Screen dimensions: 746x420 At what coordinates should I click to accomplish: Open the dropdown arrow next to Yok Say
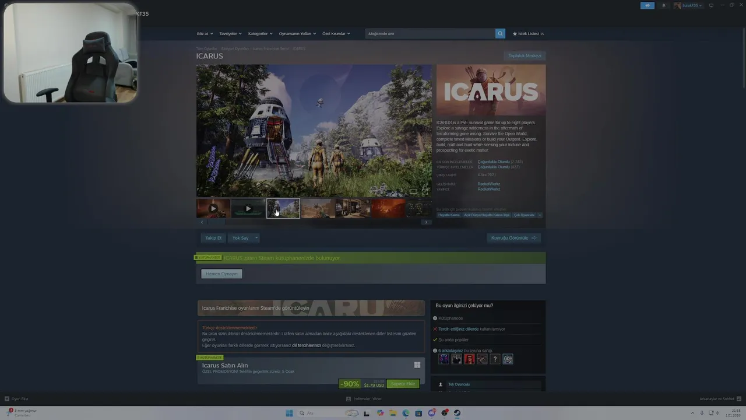click(x=256, y=238)
